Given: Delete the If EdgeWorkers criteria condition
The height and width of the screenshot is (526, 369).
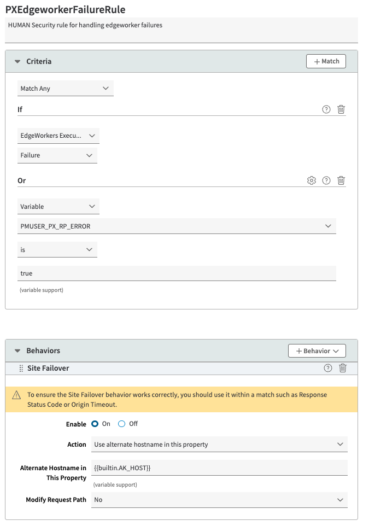Looking at the screenshot, I should 341,109.
